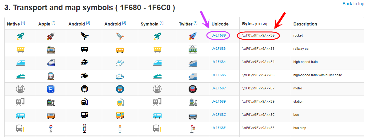Open the U+1F683 Unicode link
Screen dimensions: 368x137
218,49
